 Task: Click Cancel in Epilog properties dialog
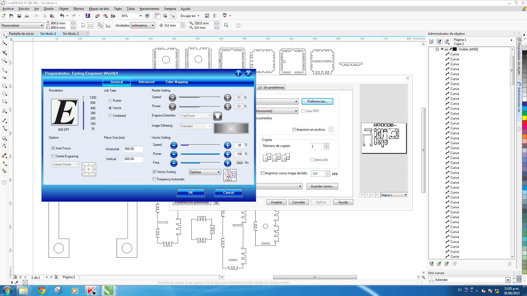coord(228,193)
